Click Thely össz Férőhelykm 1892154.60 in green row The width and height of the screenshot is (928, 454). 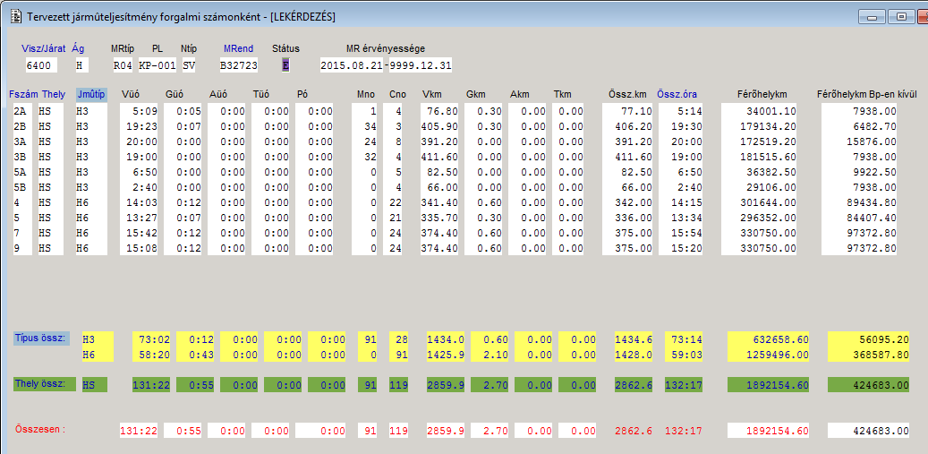768,385
